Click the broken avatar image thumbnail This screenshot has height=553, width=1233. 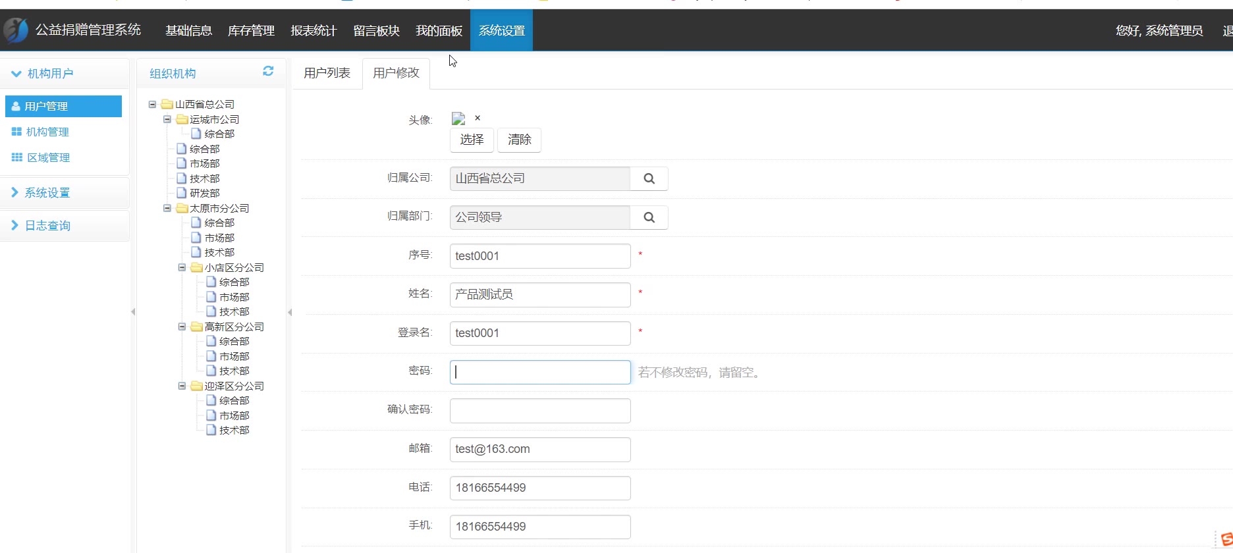pos(458,118)
